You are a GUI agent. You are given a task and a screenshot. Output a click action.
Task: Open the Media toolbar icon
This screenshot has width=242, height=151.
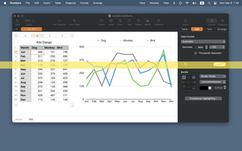pyautogui.click(x=148, y=21)
